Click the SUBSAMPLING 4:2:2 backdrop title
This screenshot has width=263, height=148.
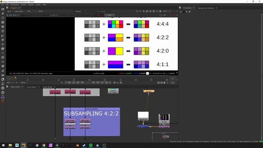coord(91,113)
